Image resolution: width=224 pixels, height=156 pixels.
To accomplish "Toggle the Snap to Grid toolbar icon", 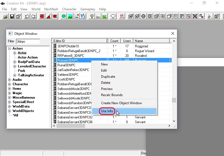I will 42,16.
